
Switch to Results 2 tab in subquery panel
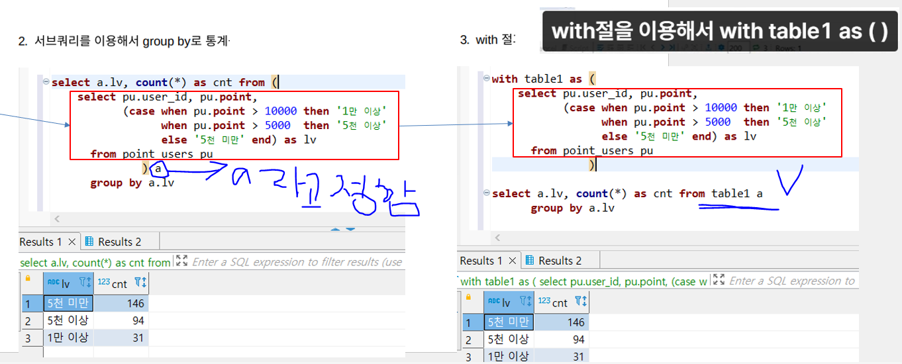[119, 242]
